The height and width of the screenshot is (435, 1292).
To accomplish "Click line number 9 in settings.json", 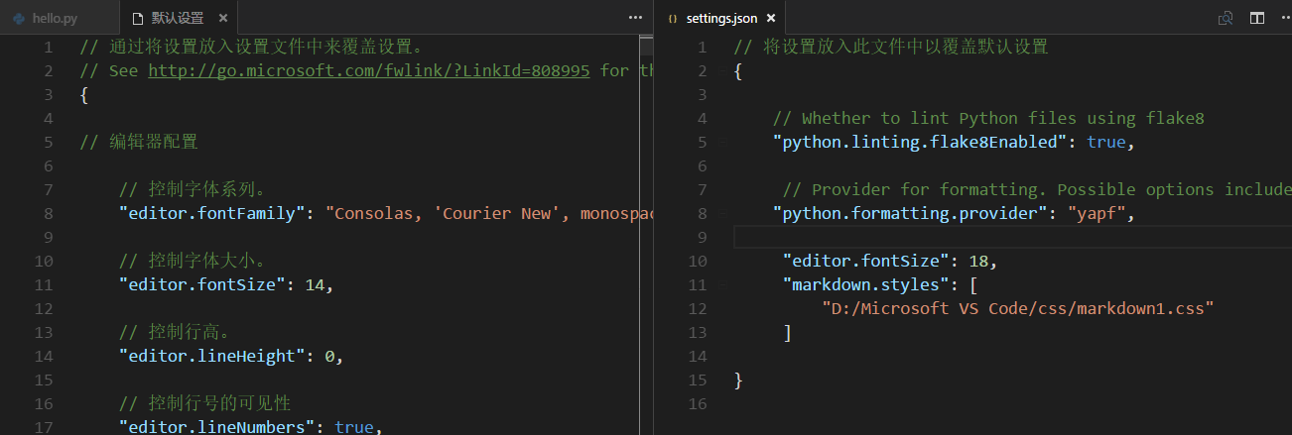I will (x=702, y=237).
